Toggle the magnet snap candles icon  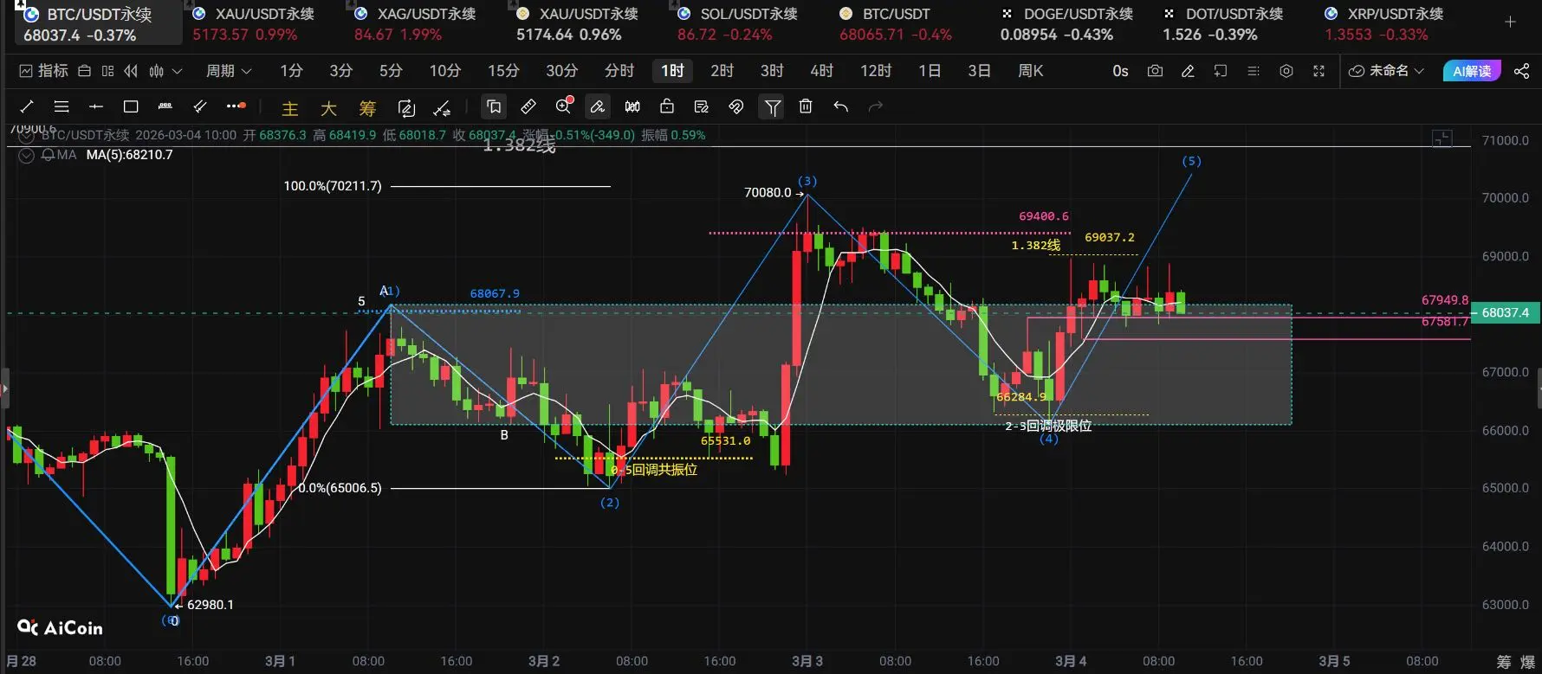(632, 106)
